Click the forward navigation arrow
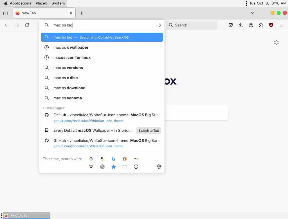Screen dimensions: 288x219 coord(17,25)
